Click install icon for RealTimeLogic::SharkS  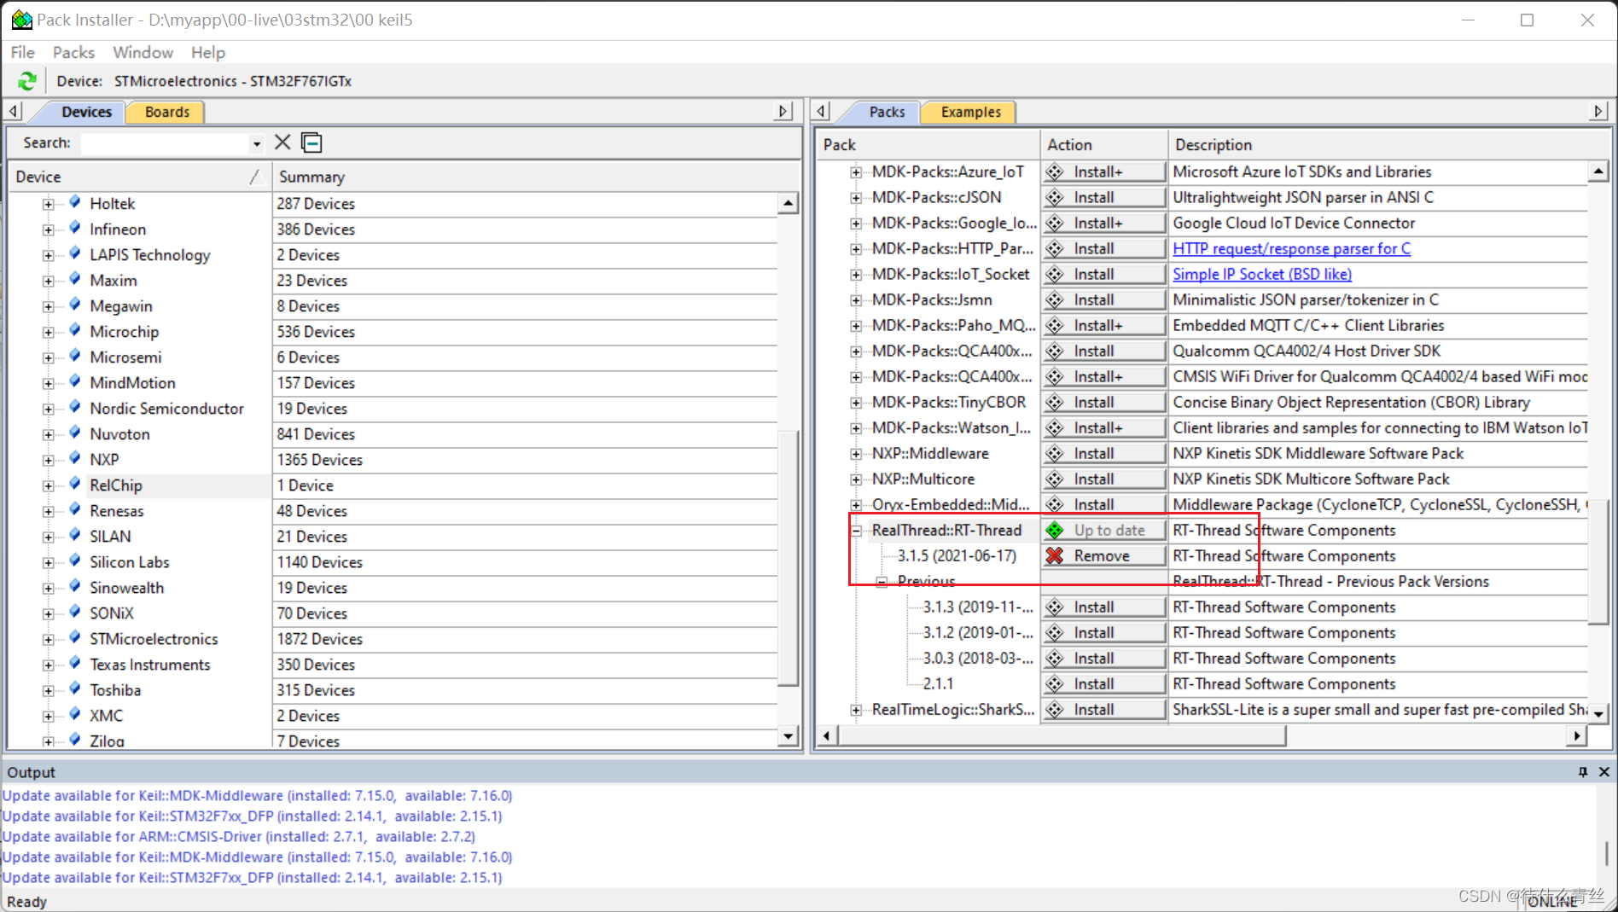click(x=1056, y=709)
